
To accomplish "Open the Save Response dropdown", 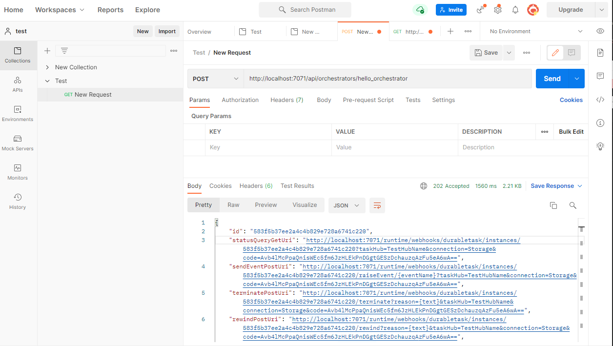I will pos(556,186).
